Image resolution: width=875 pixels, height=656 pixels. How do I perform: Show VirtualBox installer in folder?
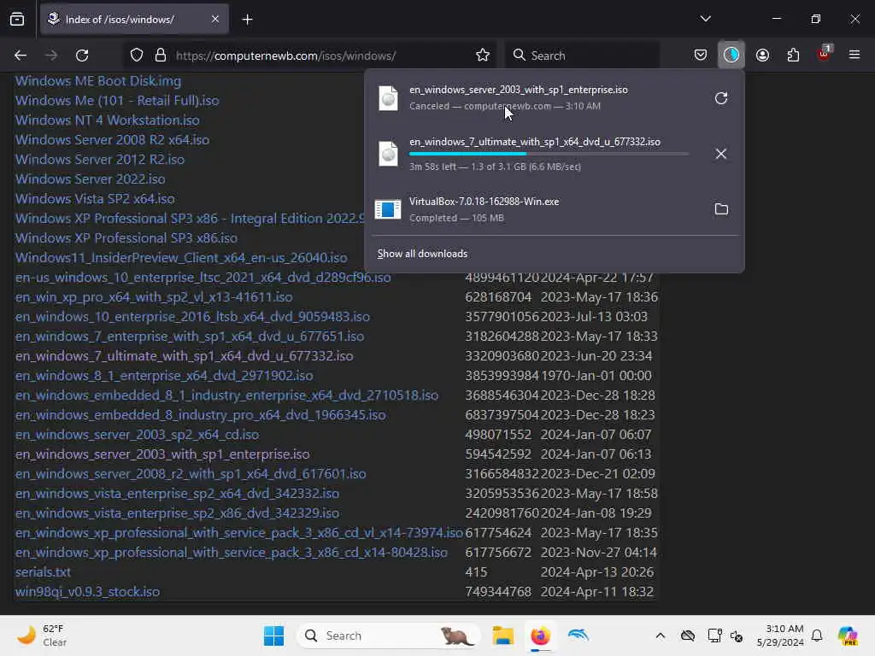[x=721, y=209]
